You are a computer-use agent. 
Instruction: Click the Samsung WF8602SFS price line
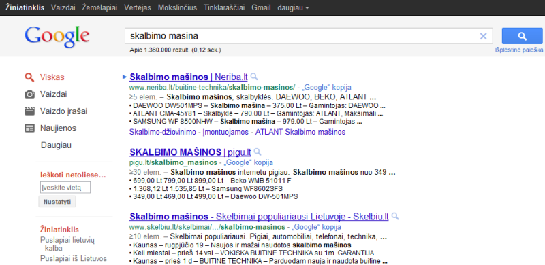(206, 189)
